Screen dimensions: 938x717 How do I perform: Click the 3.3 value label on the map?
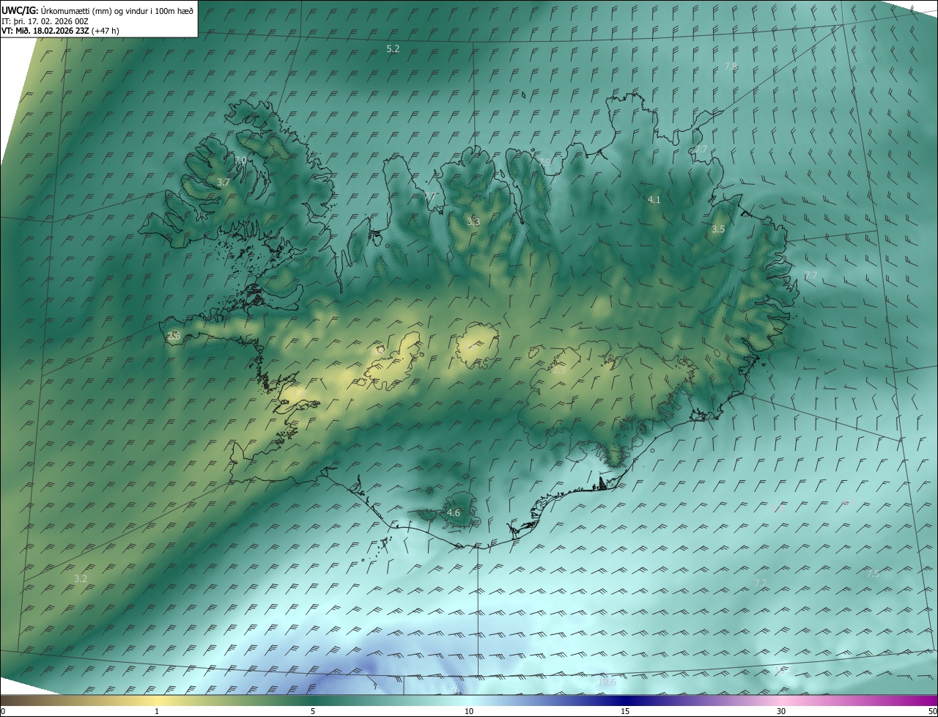[473, 221]
